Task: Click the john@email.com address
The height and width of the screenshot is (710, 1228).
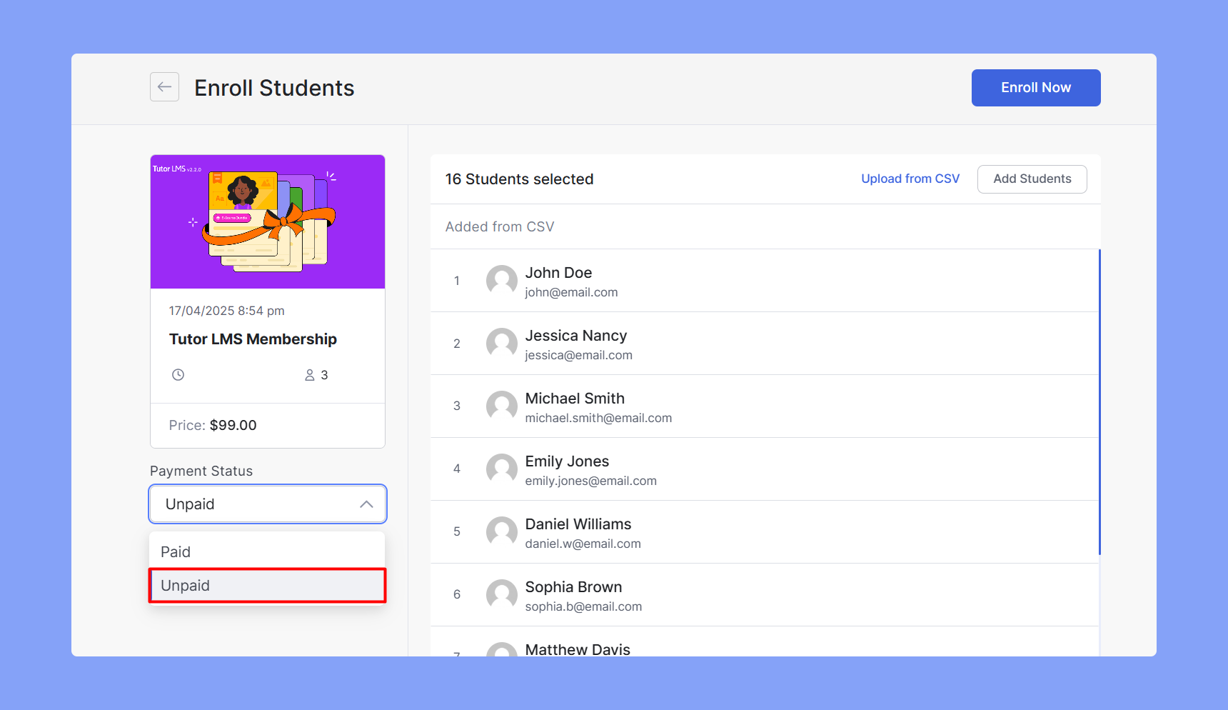Action: 571,292
